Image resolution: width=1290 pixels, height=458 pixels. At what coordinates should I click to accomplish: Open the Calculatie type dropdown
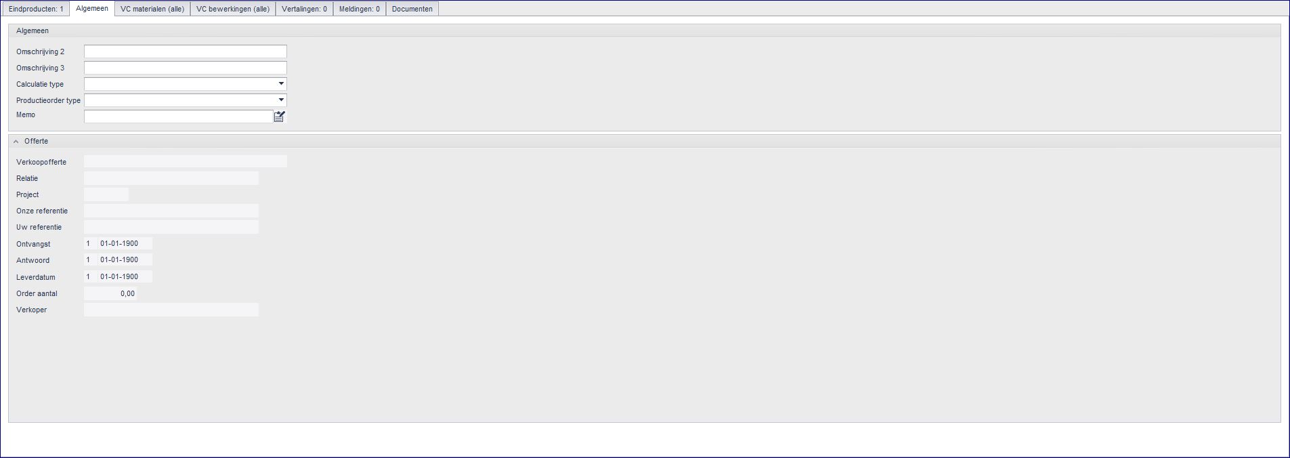coord(281,84)
